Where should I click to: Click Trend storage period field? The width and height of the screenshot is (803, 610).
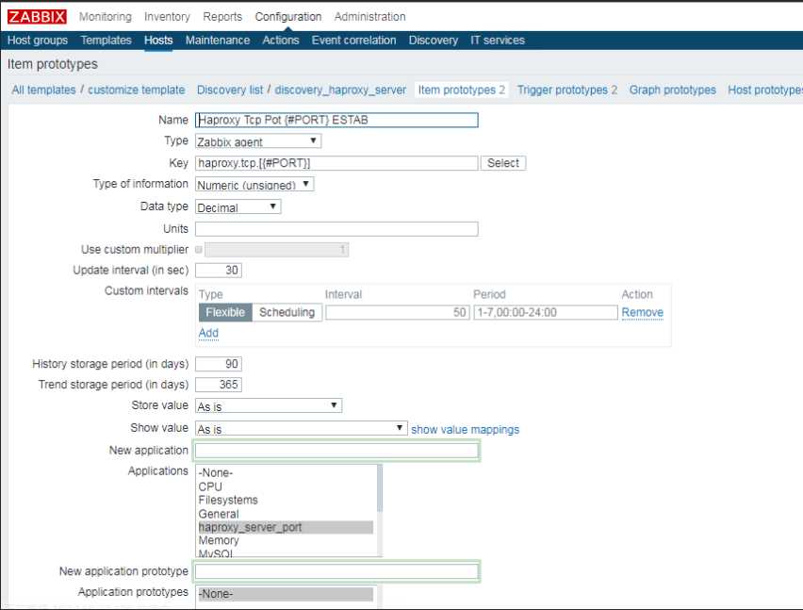tap(218, 385)
